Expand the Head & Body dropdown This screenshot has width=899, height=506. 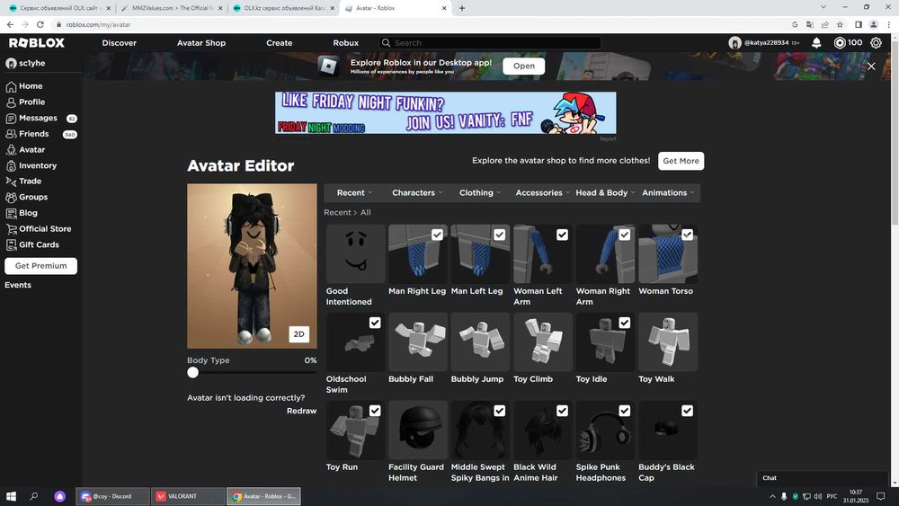click(605, 193)
